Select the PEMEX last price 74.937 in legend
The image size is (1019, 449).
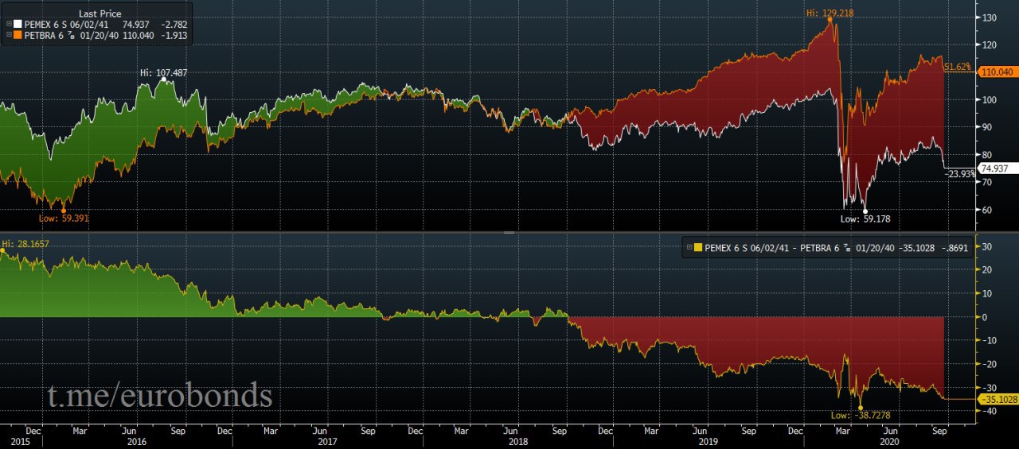point(136,25)
